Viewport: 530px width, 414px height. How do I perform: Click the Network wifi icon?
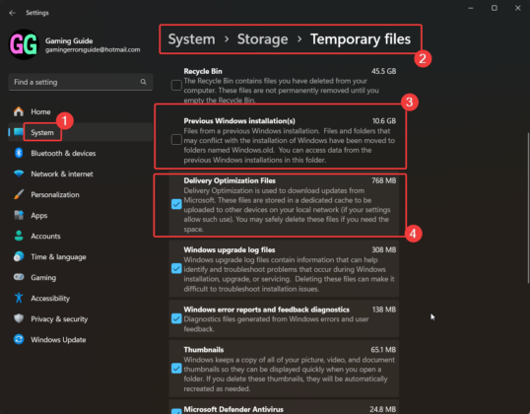[19, 173]
